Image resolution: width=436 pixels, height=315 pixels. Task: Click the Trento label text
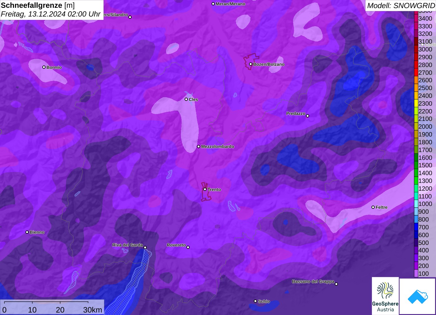[x=214, y=189]
